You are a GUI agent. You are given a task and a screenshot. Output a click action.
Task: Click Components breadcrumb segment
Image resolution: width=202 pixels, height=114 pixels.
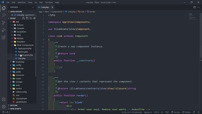tap(57, 12)
